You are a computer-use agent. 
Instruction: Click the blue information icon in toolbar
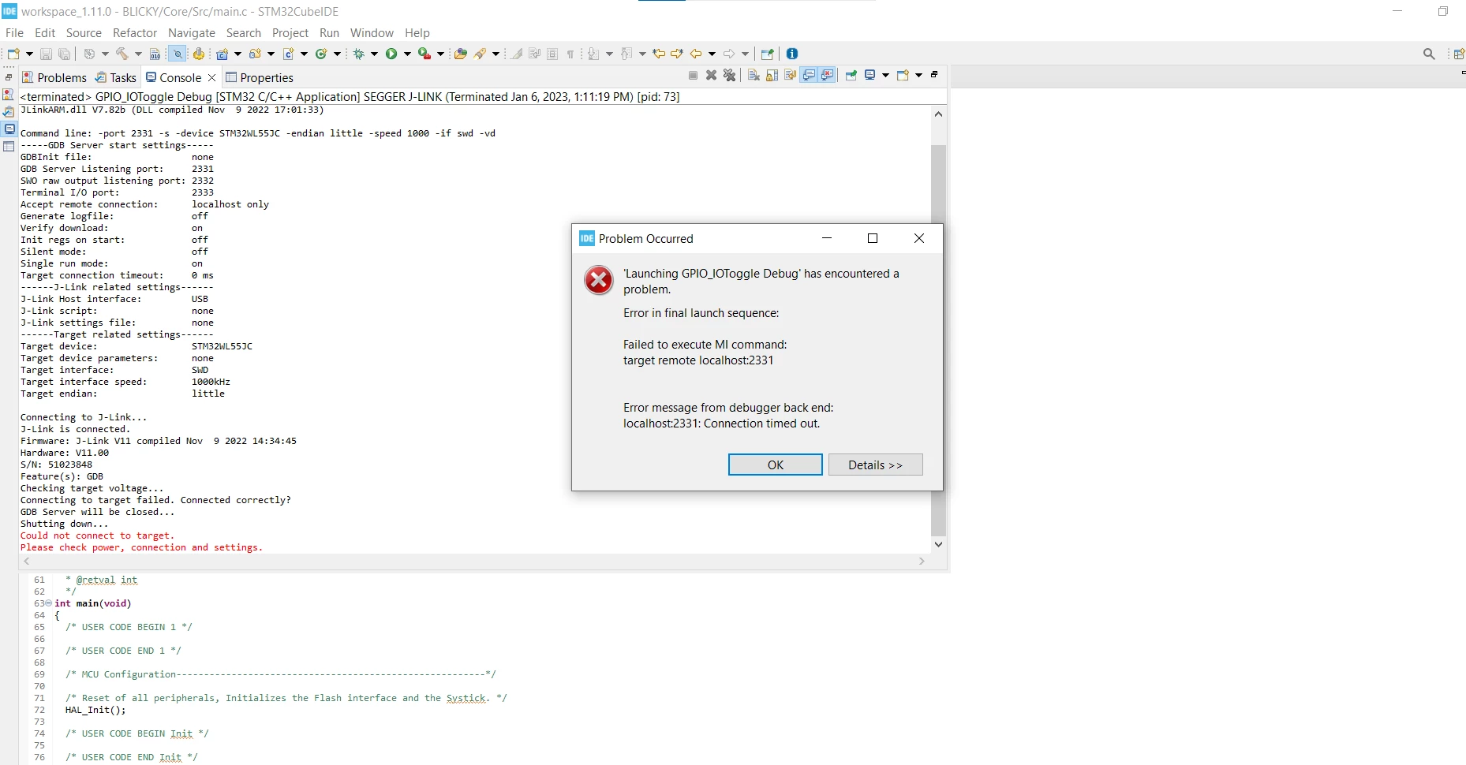(792, 54)
